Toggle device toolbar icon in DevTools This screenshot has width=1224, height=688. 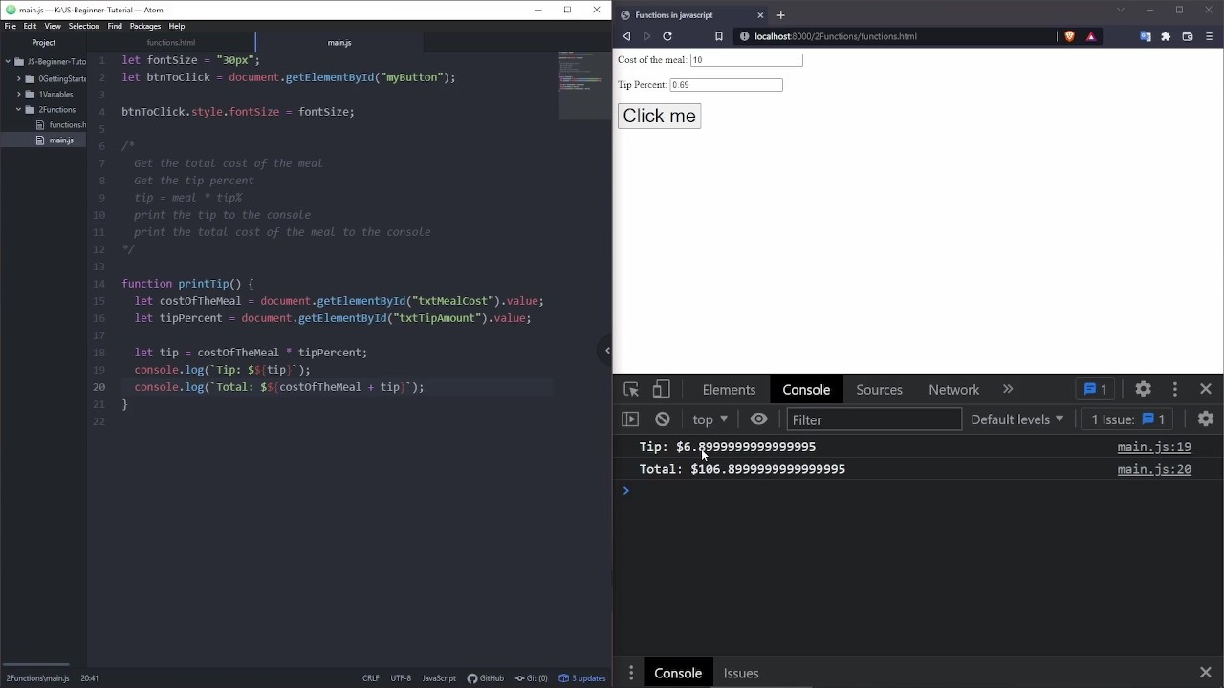click(x=661, y=389)
